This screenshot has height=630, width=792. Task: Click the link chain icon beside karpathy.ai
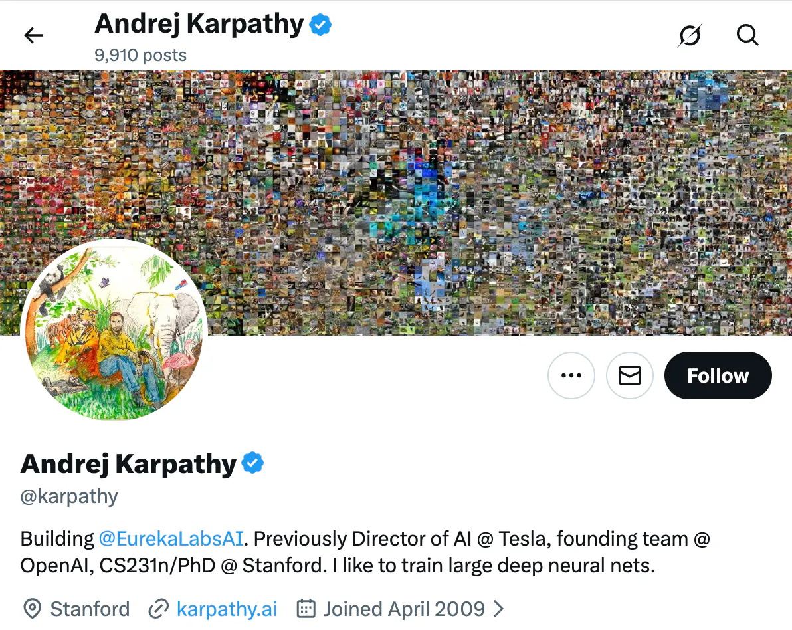click(x=159, y=609)
